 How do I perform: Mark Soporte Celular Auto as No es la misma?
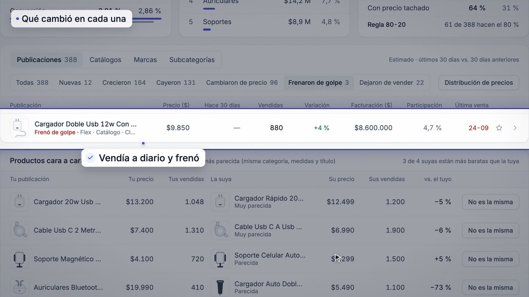[490, 259]
